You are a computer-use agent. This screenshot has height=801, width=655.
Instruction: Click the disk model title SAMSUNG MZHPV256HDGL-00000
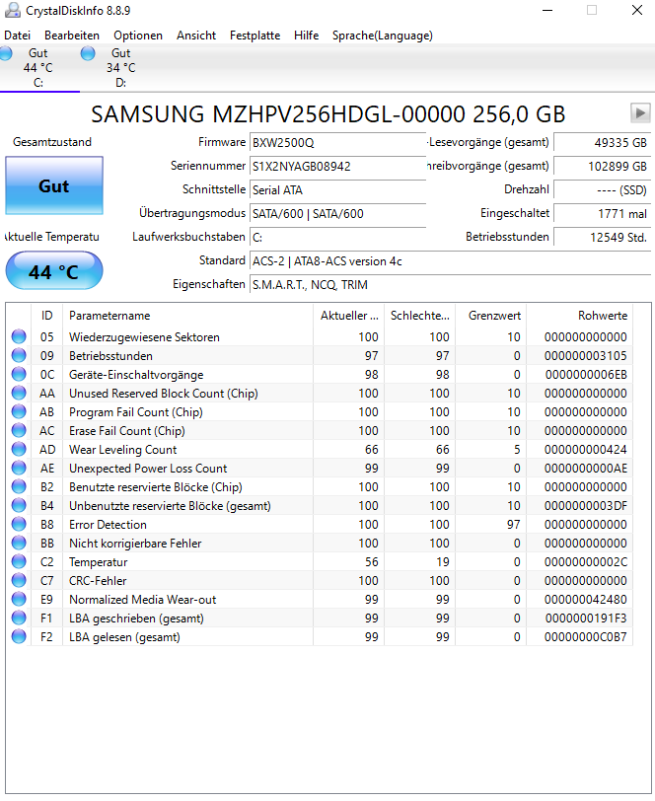coord(328,113)
